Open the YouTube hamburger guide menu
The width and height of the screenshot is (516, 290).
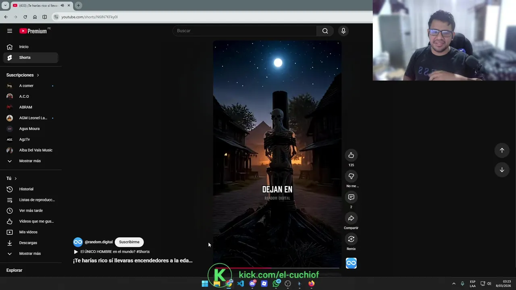[x=10, y=31]
